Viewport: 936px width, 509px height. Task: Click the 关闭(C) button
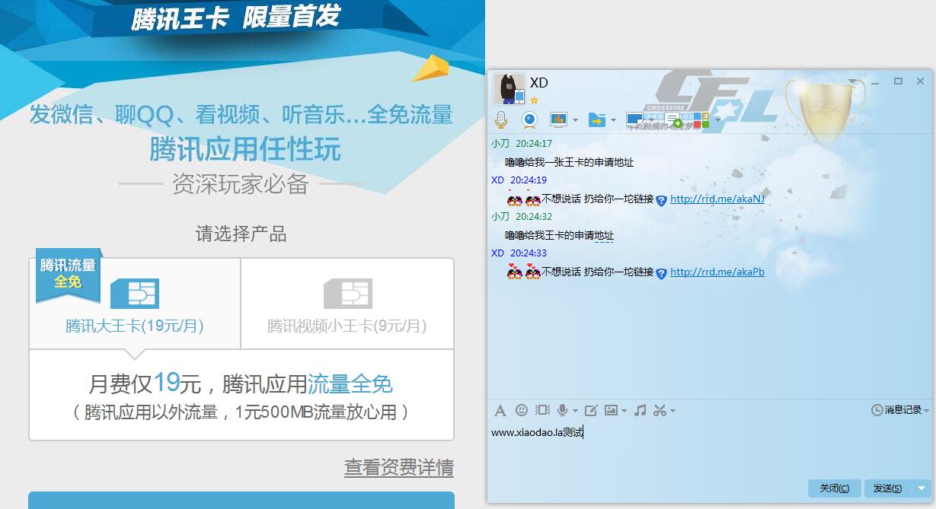[x=835, y=488]
